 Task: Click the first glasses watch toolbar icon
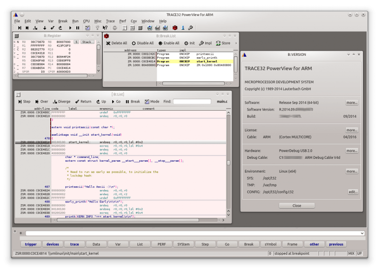tap(150, 28)
